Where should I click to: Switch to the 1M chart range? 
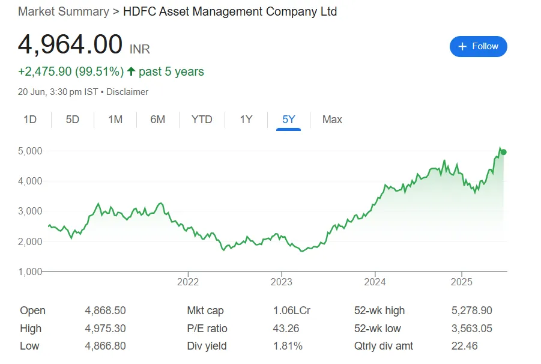115,120
